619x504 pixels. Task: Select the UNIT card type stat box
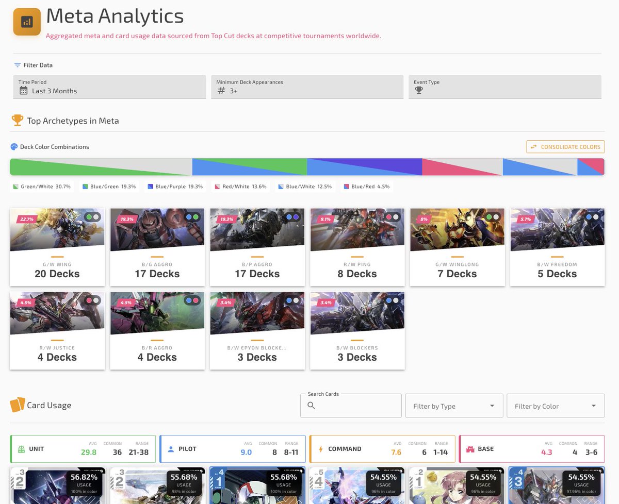(x=83, y=449)
